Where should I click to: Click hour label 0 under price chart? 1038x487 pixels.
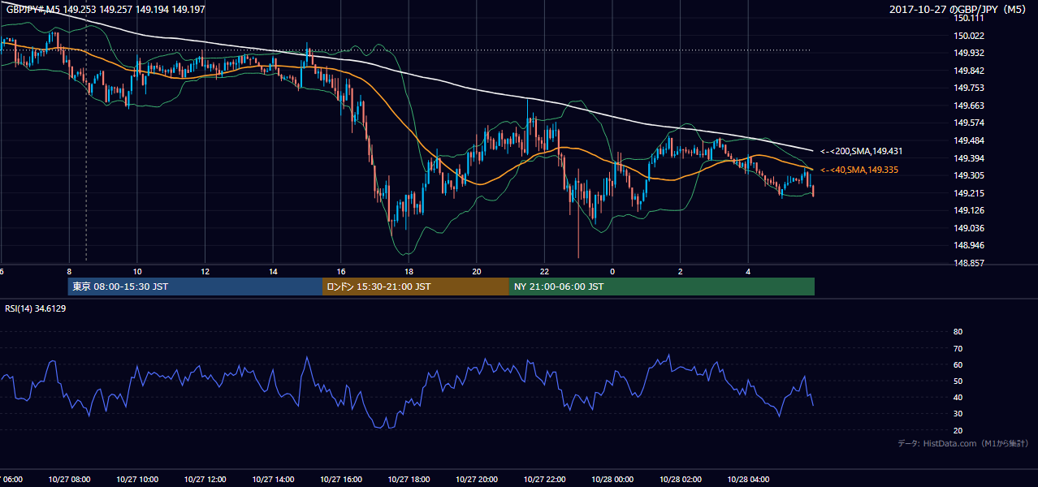point(612,272)
